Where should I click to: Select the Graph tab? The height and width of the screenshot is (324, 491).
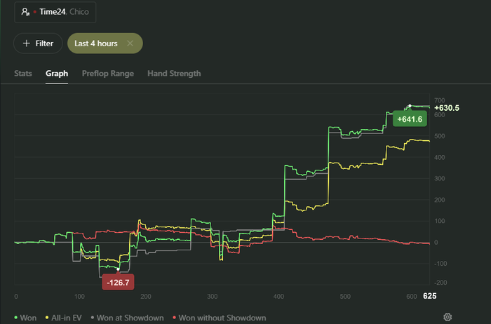pos(57,73)
